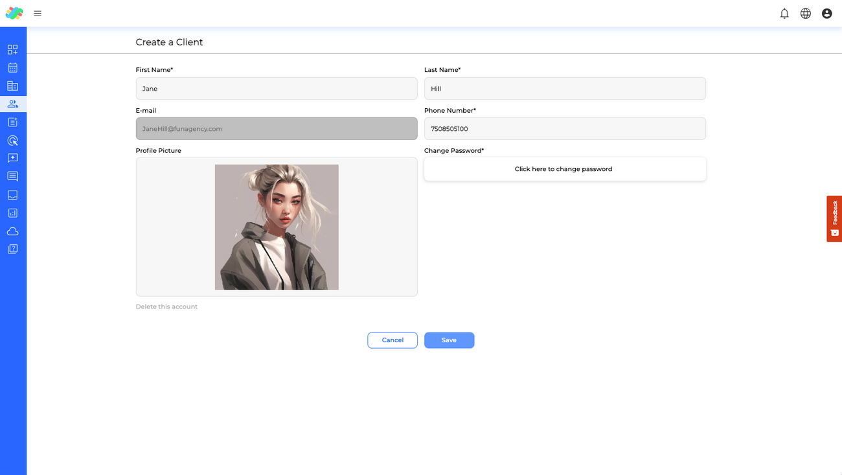The width and height of the screenshot is (842, 475).
Task: Open the dashboard widgets icon in sidebar
Action: tap(12, 49)
